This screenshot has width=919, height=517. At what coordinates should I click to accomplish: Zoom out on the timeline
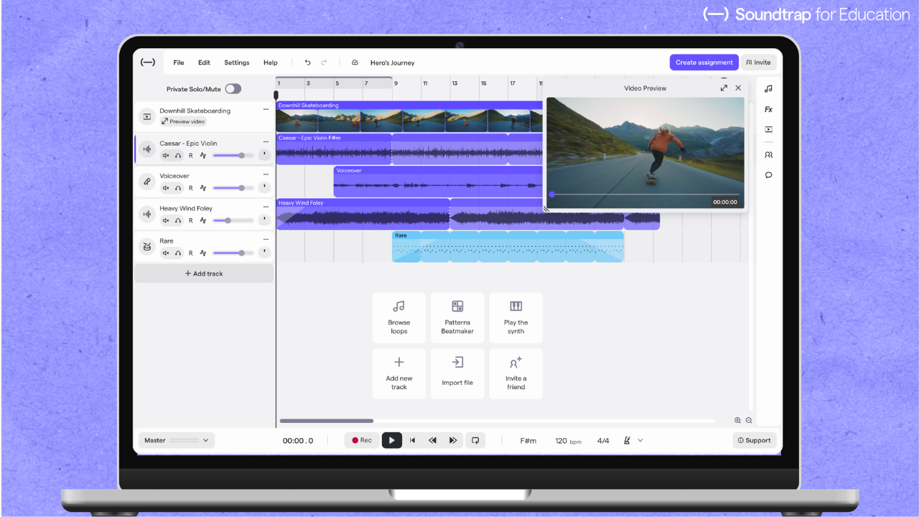pyautogui.click(x=749, y=421)
